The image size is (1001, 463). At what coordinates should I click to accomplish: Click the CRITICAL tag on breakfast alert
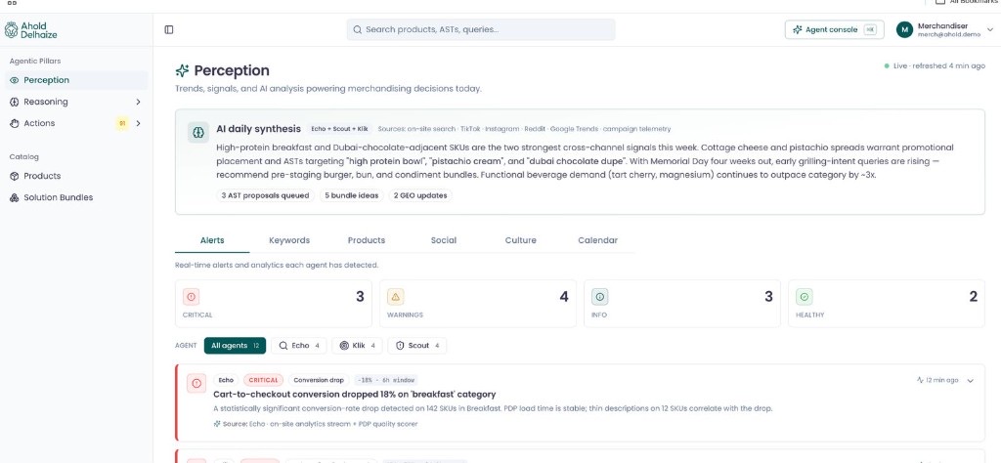coord(264,380)
